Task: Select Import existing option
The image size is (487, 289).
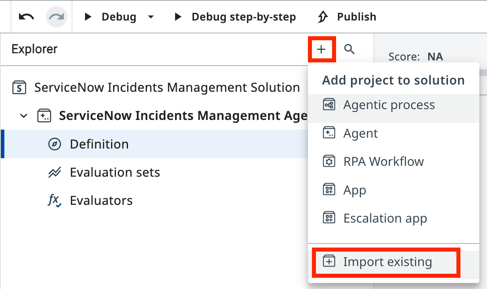Action: [x=388, y=262]
